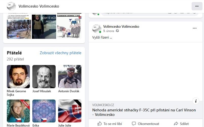Open the F-35C article headline link
This screenshot has height=127, width=204.
144,112
